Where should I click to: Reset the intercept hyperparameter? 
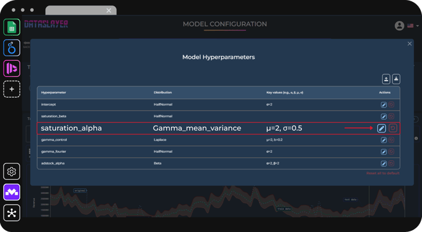[x=391, y=104]
